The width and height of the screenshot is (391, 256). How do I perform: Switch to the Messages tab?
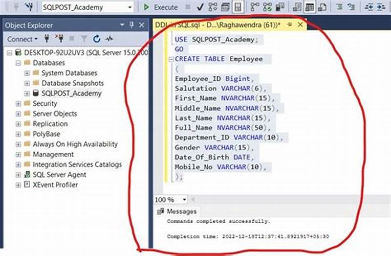(177, 211)
